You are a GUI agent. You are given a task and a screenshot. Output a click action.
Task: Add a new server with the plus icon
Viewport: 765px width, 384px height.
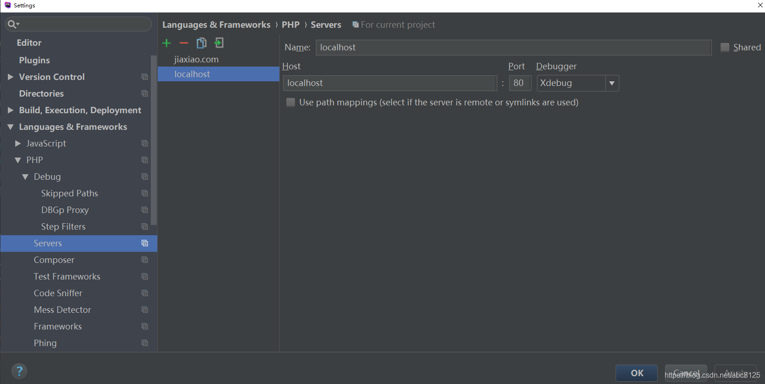167,43
